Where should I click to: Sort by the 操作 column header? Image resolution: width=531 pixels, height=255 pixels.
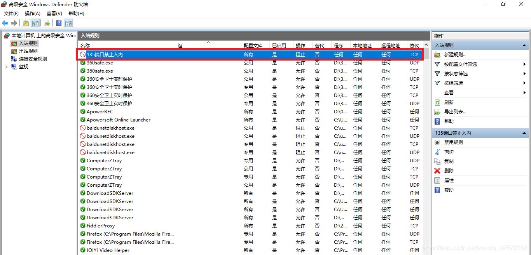[302, 45]
